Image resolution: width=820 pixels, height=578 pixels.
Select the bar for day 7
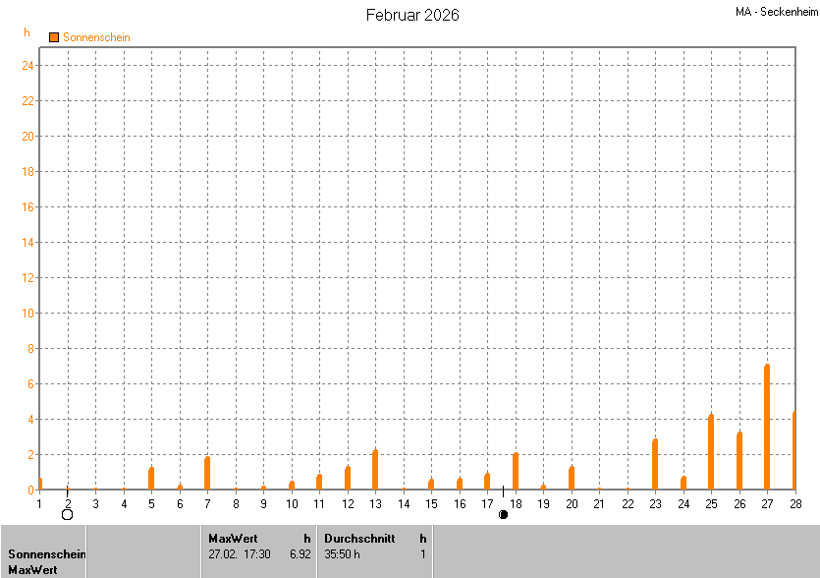click(207, 473)
